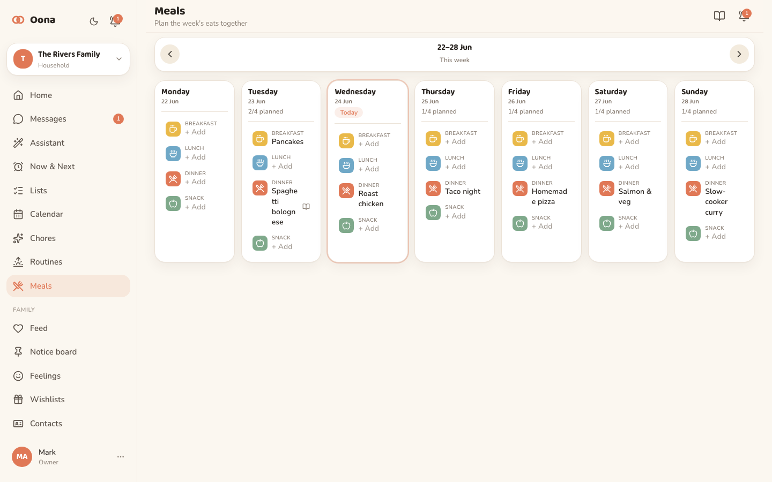Click Saturday's breakfast cup icon

click(607, 139)
